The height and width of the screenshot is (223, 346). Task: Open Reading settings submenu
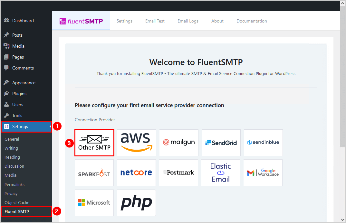12,157
